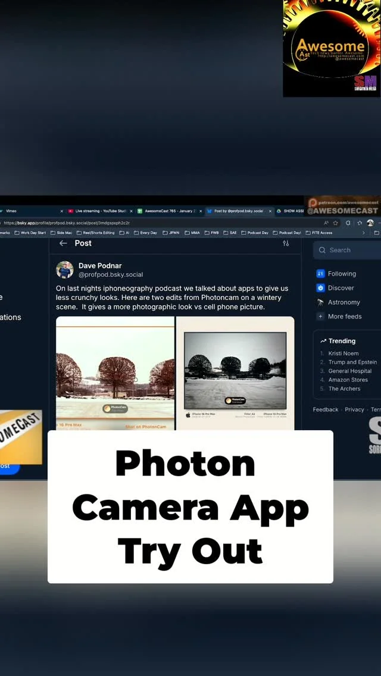The height and width of the screenshot is (676, 381).
Task: Switch to AwesomeCast 765 spreadsheet tab
Action: (170, 211)
